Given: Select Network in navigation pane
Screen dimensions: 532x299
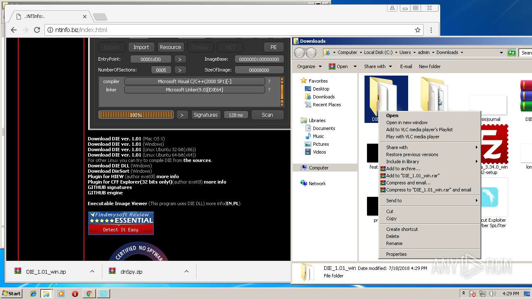Looking at the screenshot, I should coord(317,184).
